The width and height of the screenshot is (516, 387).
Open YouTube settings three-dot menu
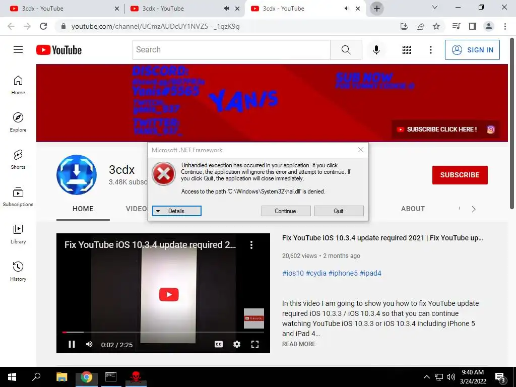[430, 50]
